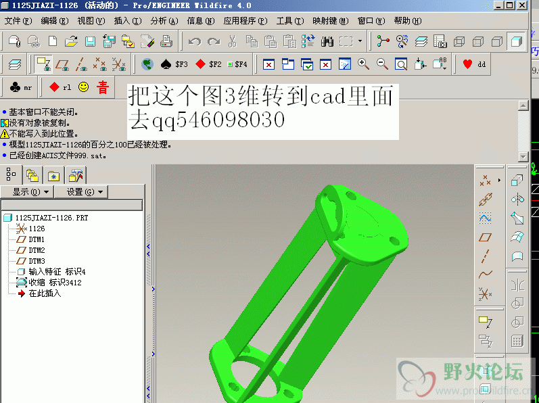Print the model with the printer icon
Image resolution: width=539 pixels, height=403 pixels.
tap(166, 41)
